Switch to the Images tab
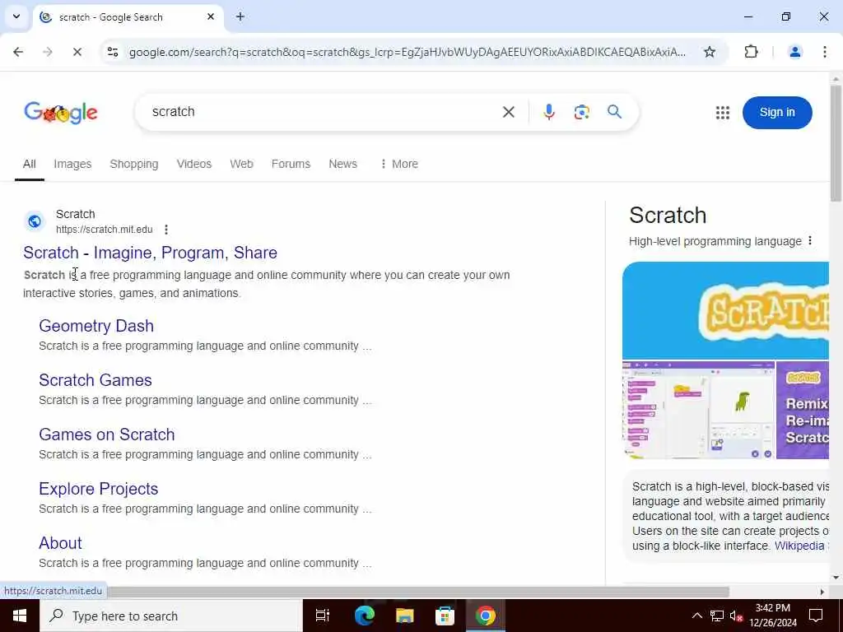 [x=72, y=164]
